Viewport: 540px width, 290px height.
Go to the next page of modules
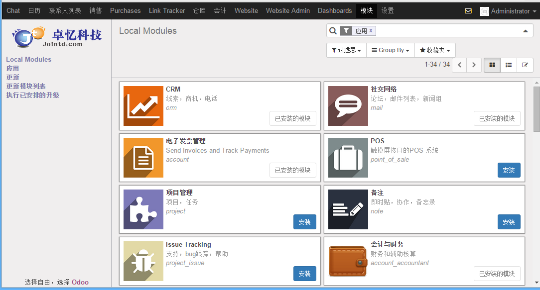474,65
